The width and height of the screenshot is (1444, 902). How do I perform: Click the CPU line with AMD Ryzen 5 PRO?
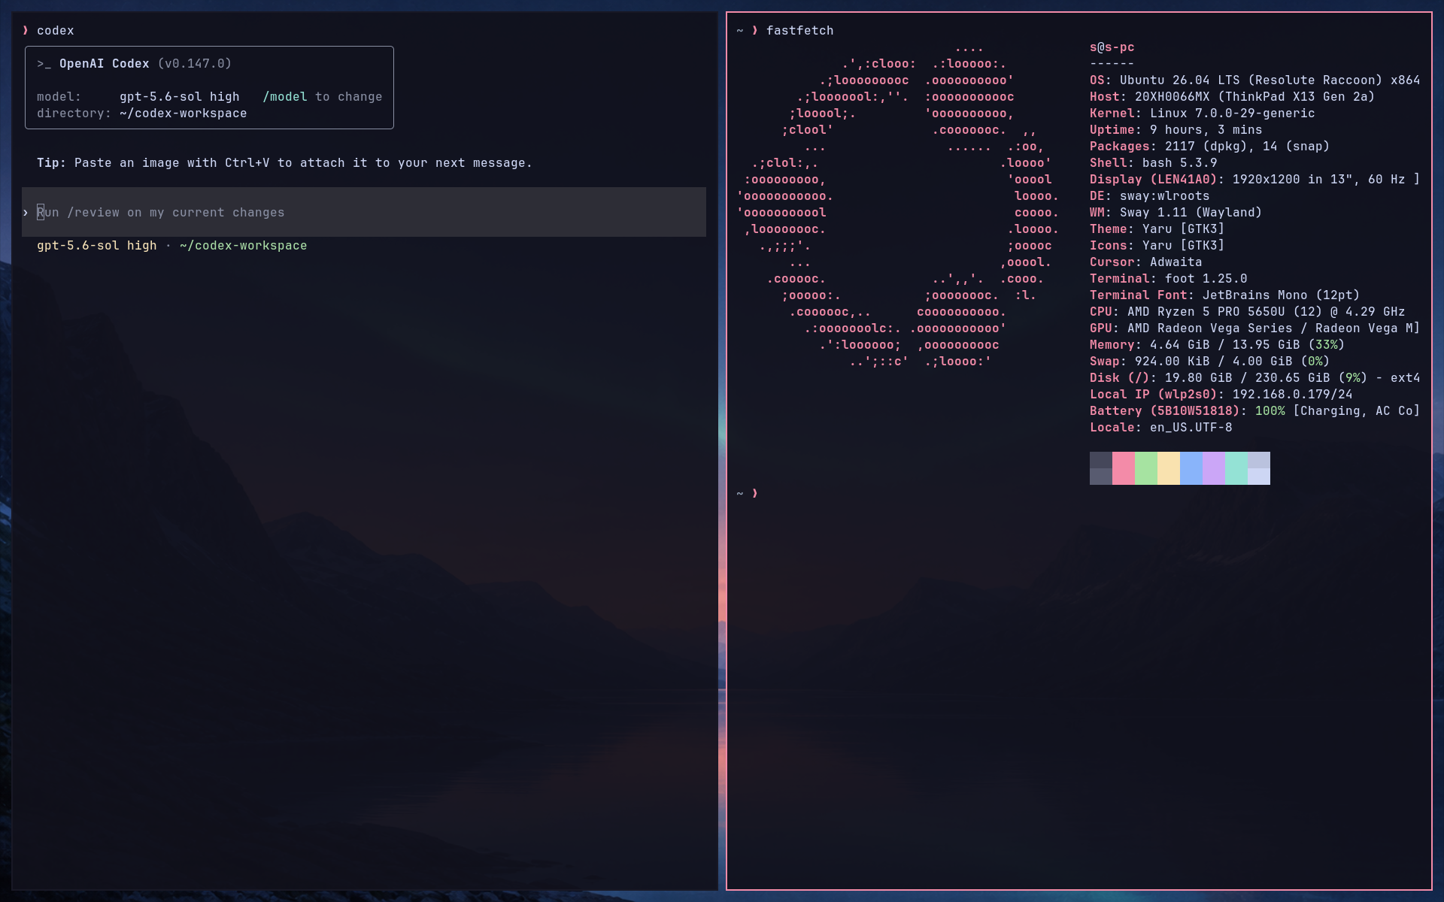[1248, 312]
